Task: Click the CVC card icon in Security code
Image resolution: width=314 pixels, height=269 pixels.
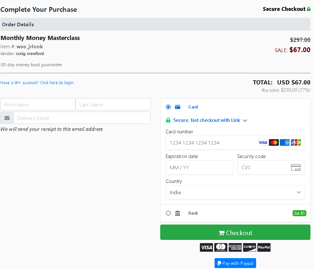Action: point(296,168)
